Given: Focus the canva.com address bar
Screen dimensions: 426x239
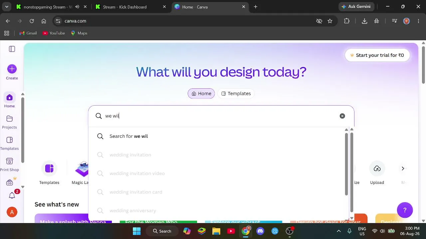Looking at the screenshot, I should click(186, 21).
